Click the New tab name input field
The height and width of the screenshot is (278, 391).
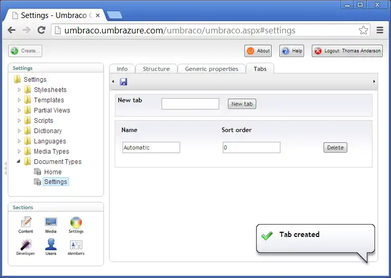point(190,104)
